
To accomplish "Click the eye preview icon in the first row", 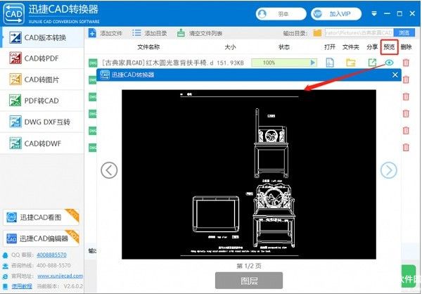I will click(x=389, y=63).
